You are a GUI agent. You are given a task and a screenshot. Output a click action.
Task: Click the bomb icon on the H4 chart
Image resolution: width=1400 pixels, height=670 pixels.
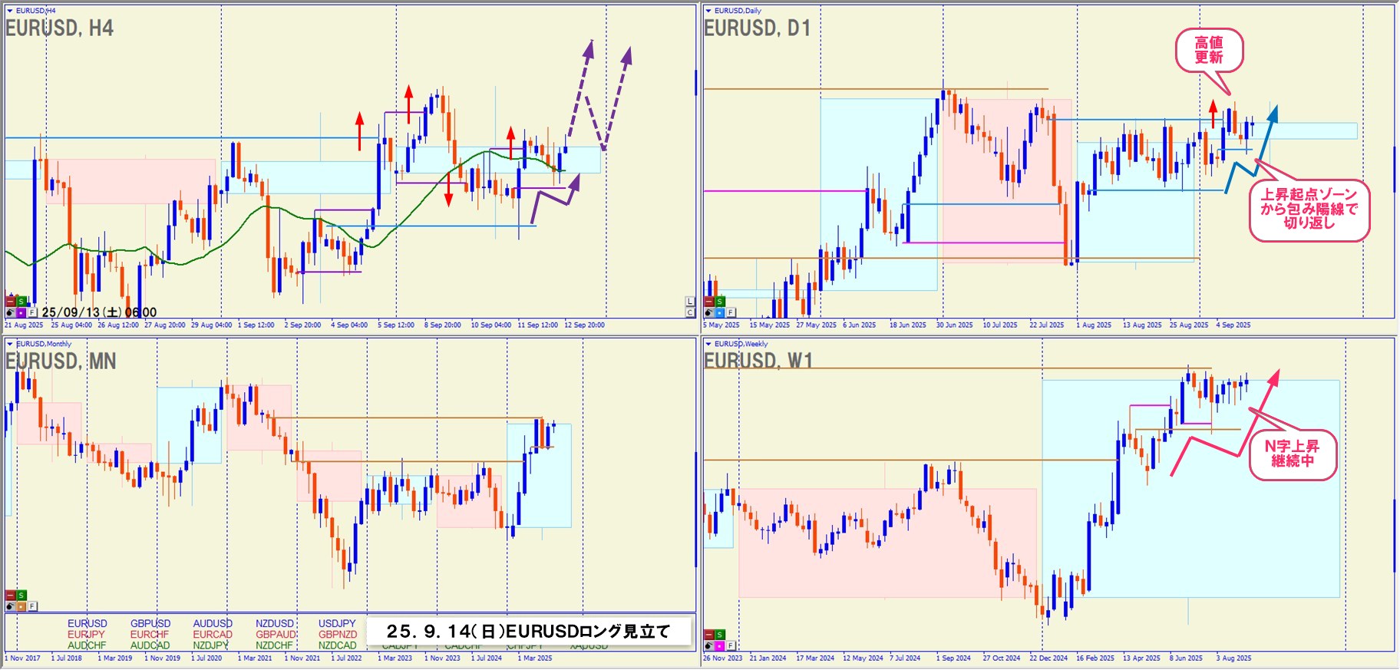[10, 312]
